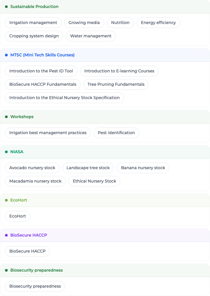Select Avocado nursery stock tag

tap(32, 168)
